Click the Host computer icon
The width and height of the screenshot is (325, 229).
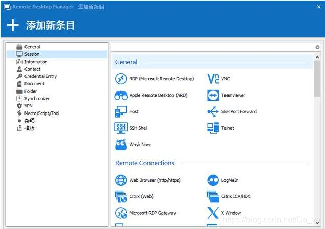(x=121, y=111)
